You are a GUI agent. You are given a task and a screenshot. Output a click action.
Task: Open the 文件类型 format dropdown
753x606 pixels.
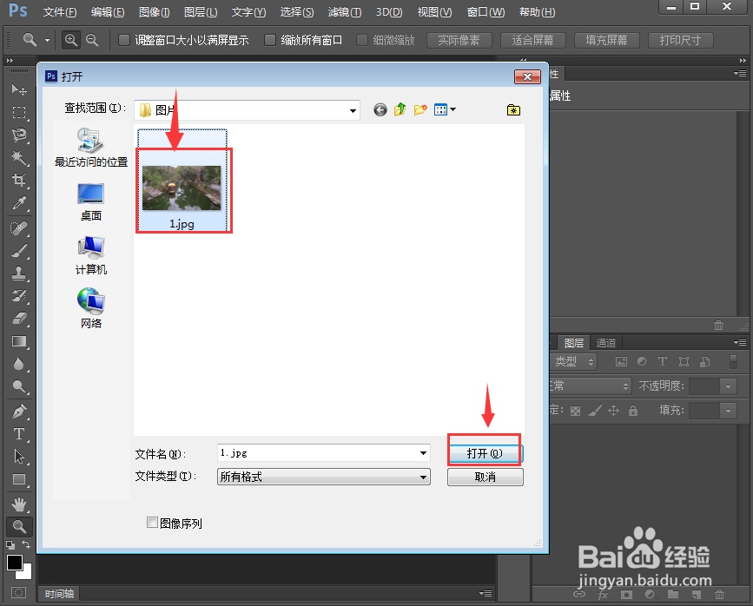tap(422, 477)
